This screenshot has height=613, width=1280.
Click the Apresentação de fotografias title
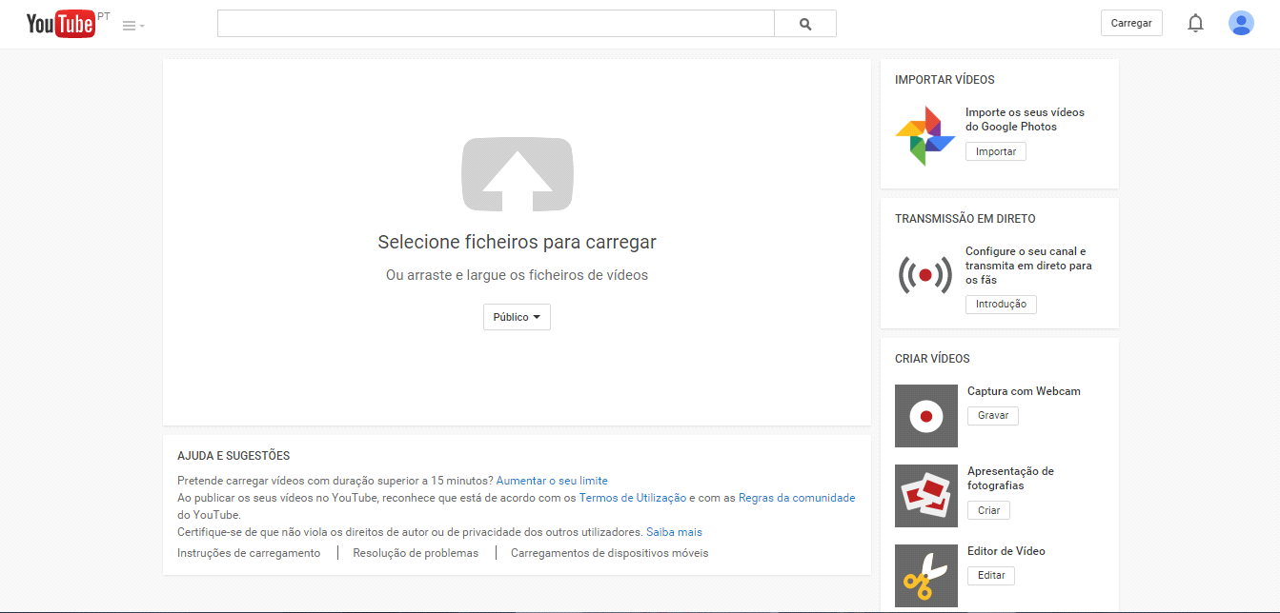click(x=1010, y=478)
